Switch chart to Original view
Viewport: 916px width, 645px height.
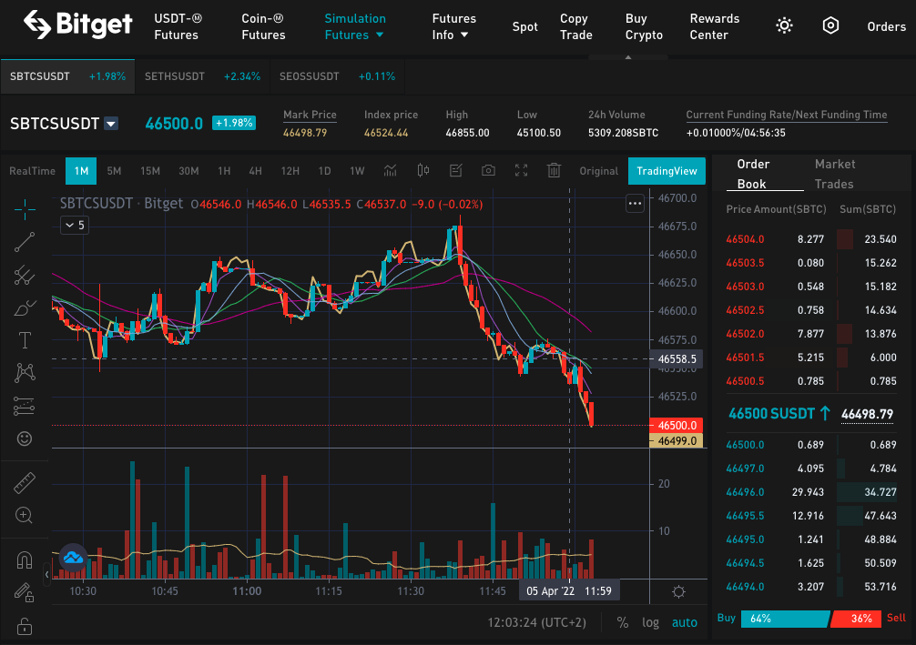click(598, 171)
